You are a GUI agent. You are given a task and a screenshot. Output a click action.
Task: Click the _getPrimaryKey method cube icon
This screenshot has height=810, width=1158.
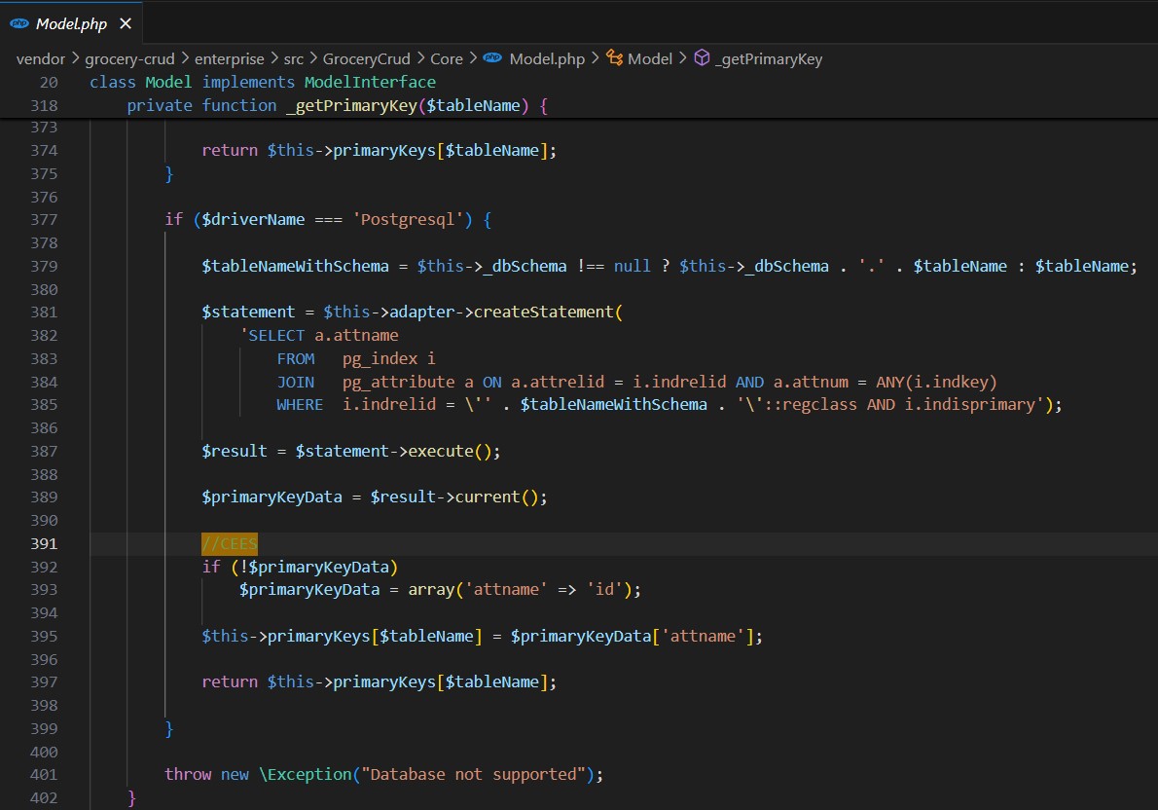tap(702, 58)
